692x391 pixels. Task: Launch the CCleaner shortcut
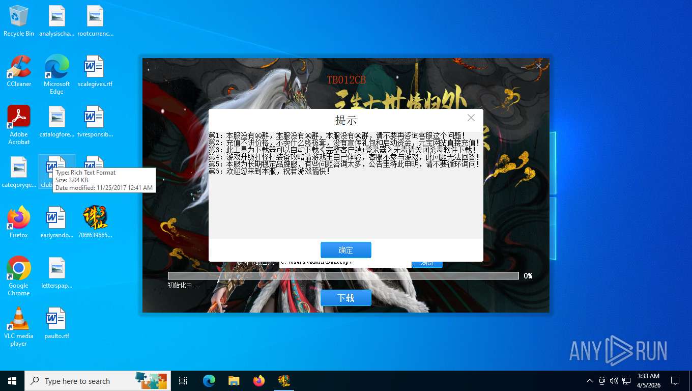click(x=19, y=71)
